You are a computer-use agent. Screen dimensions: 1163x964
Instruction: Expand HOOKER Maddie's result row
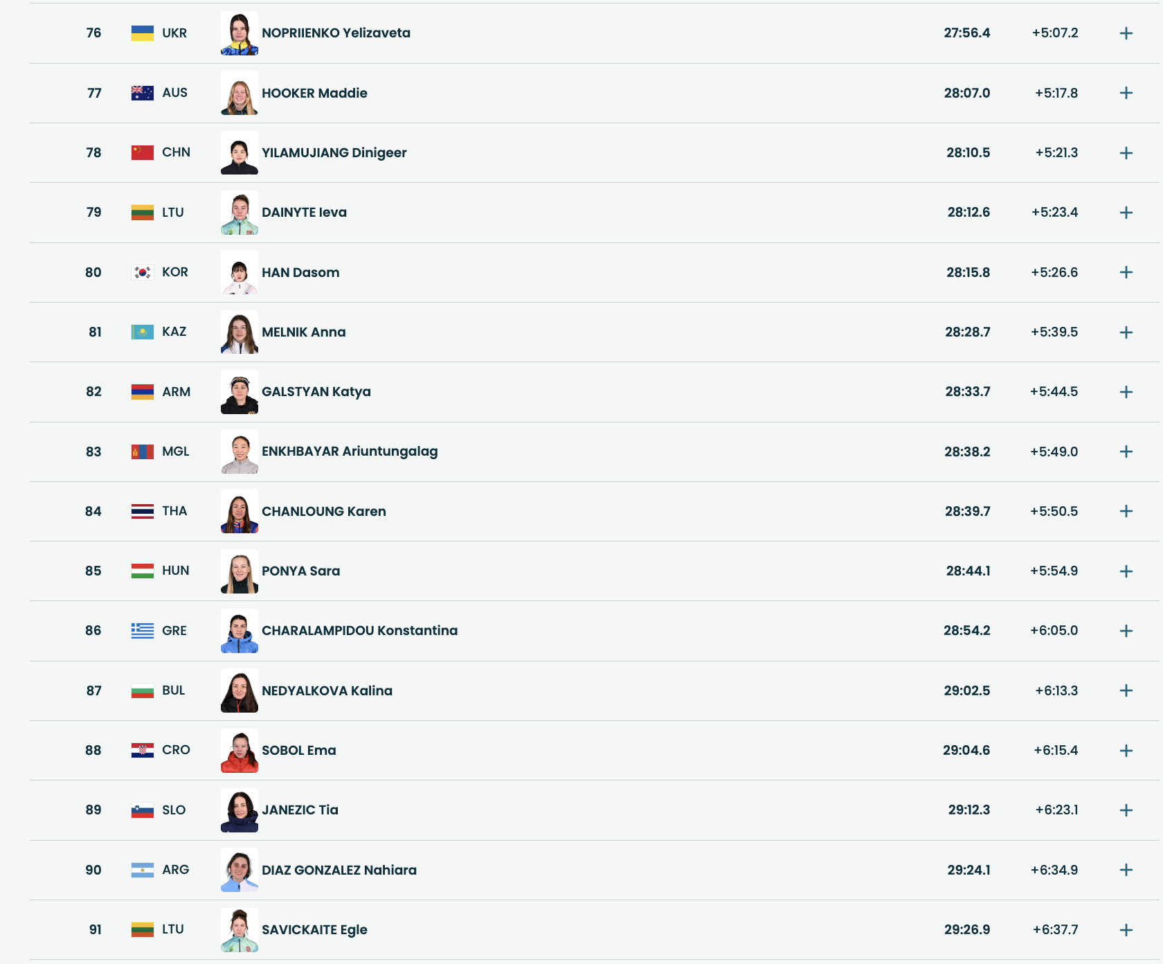[x=1126, y=93]
